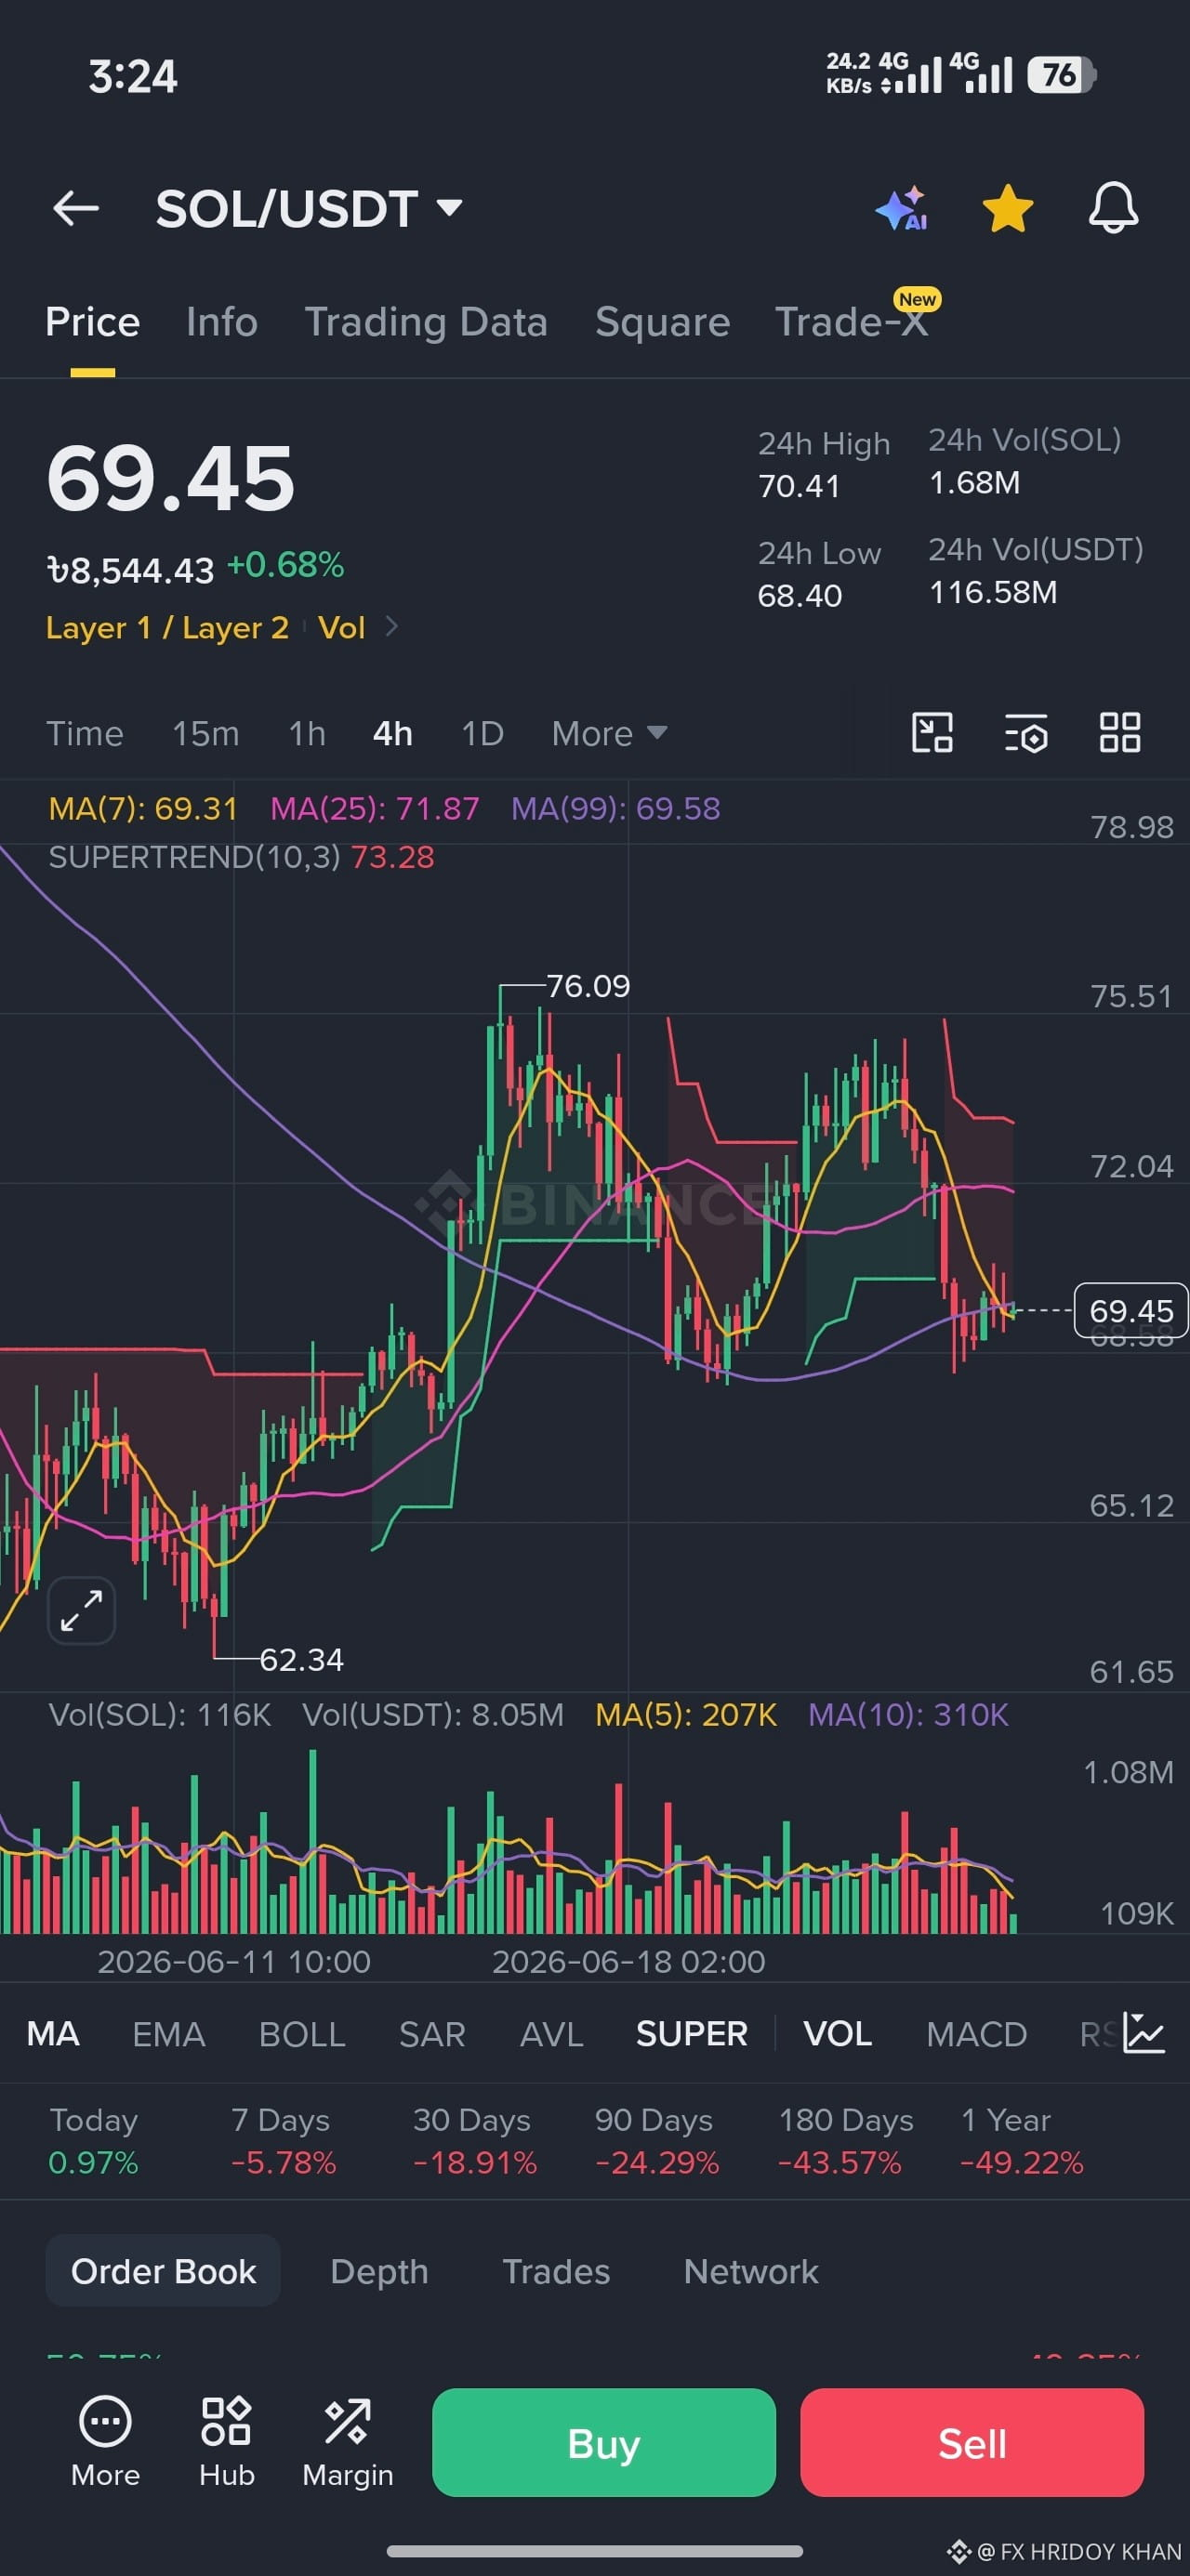
Task: Switch to the Info tab
Action: (222, 322)
